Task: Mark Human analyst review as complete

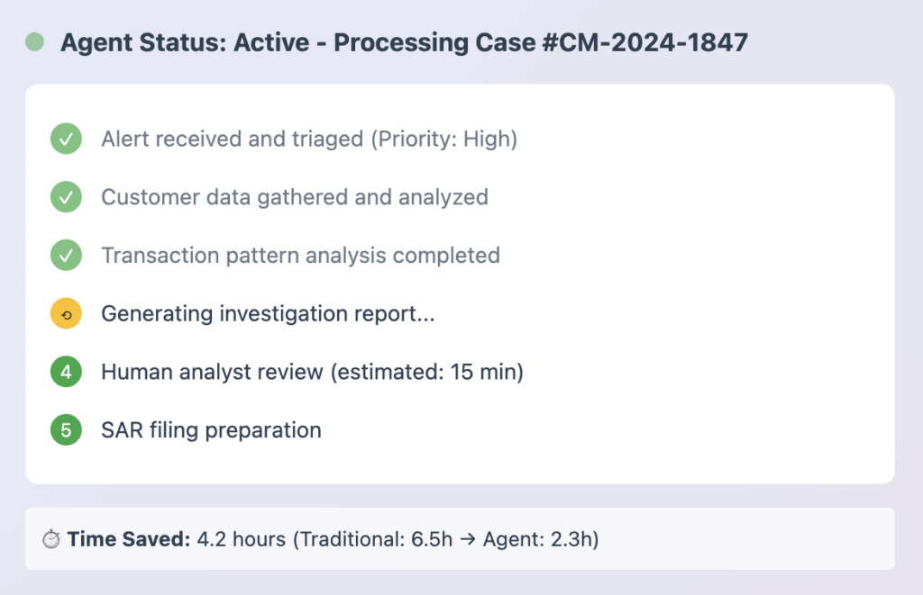Action: (65, 371)
